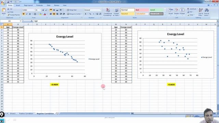
Task: Open the Review ribbon tab
Action: coord(56,5)
